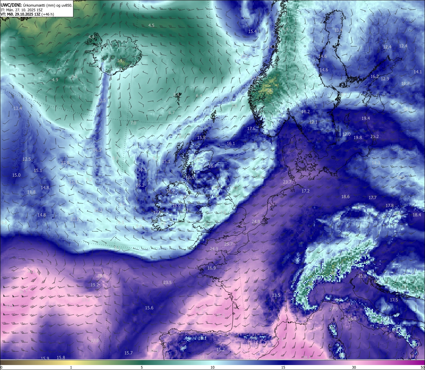The image size is (425, 370).
Task: Click the "11.3" map value
Action: 376,163
